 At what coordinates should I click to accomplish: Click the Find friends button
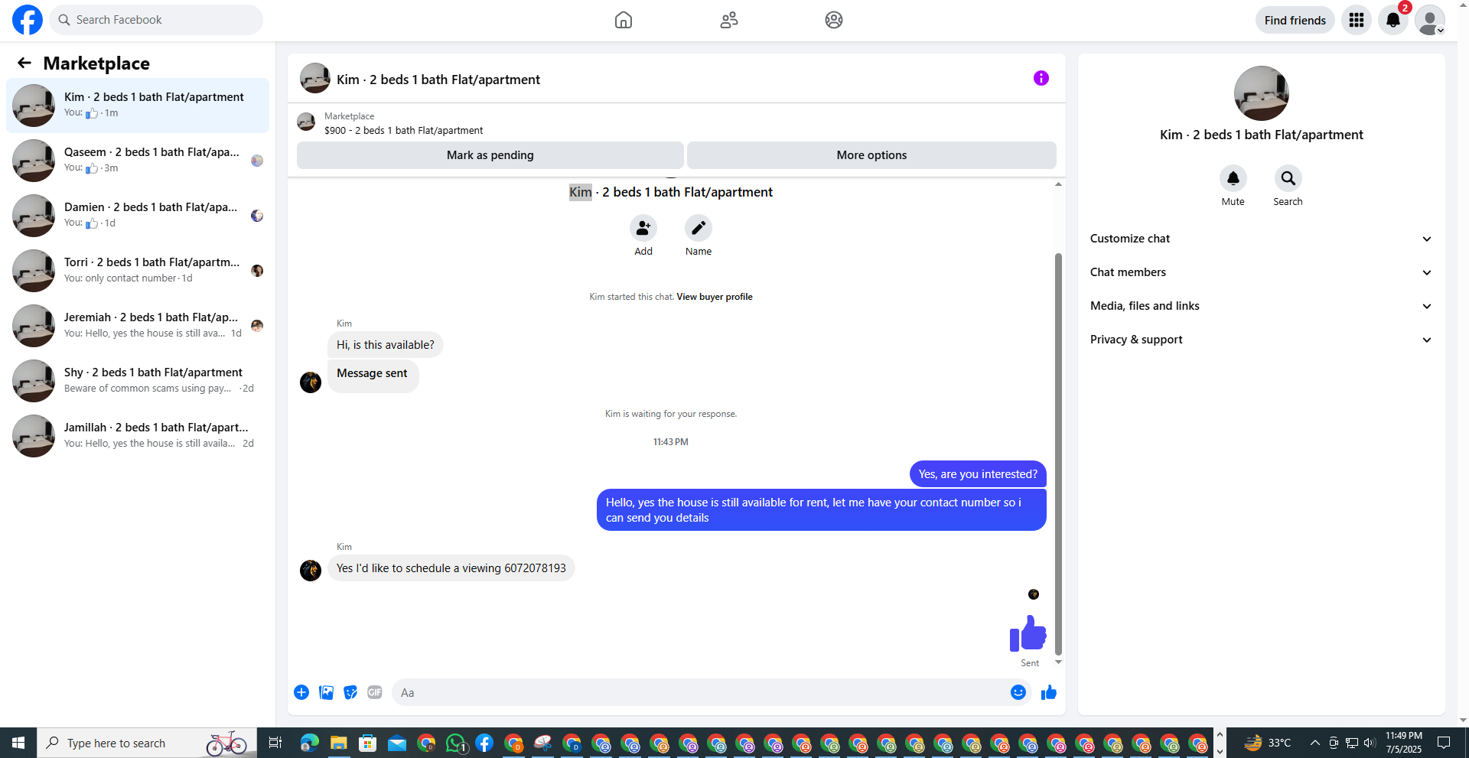(1295, 20)
